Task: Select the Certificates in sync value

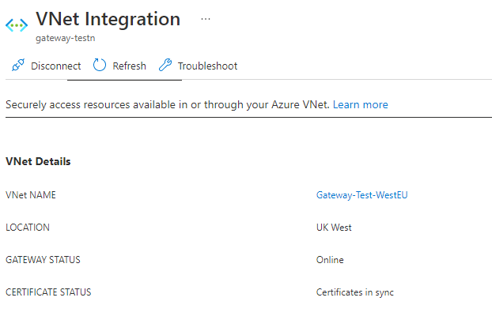Action: [354, 292]
